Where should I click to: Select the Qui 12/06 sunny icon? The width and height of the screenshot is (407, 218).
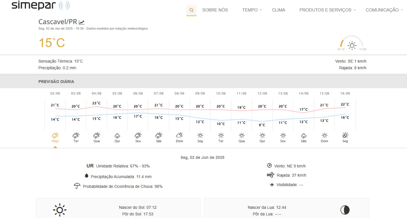pos(262,135)
